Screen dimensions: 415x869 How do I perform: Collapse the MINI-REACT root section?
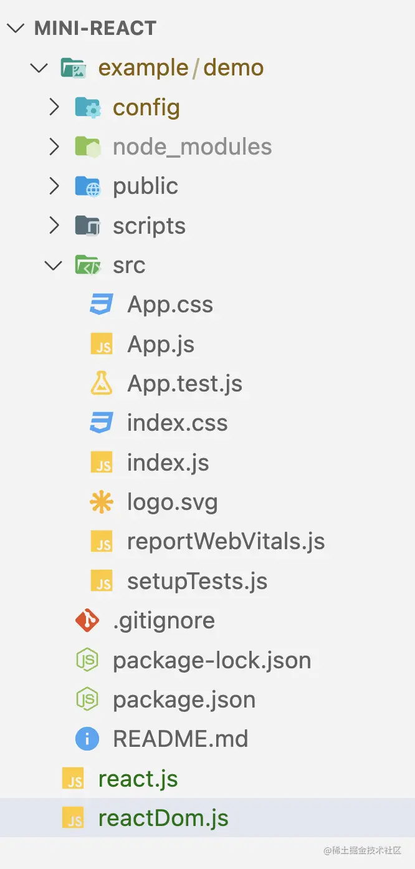pos(16,28)
